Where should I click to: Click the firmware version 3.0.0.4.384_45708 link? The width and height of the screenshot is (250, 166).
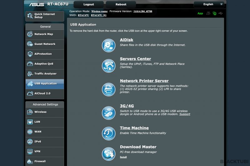[x=143, y=12]
